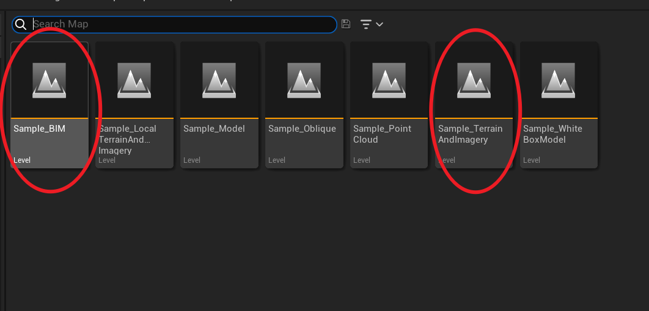Pick the Sample_Oblique level icon
The height and width of the screenshot is (311, 649).
click(304, 80)
